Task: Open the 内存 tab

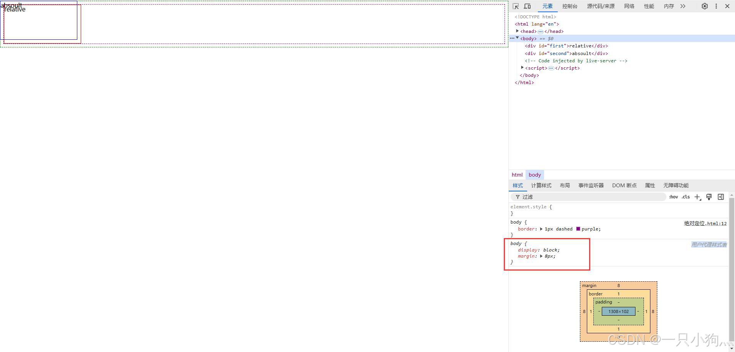Action: (x=669, y=6)
